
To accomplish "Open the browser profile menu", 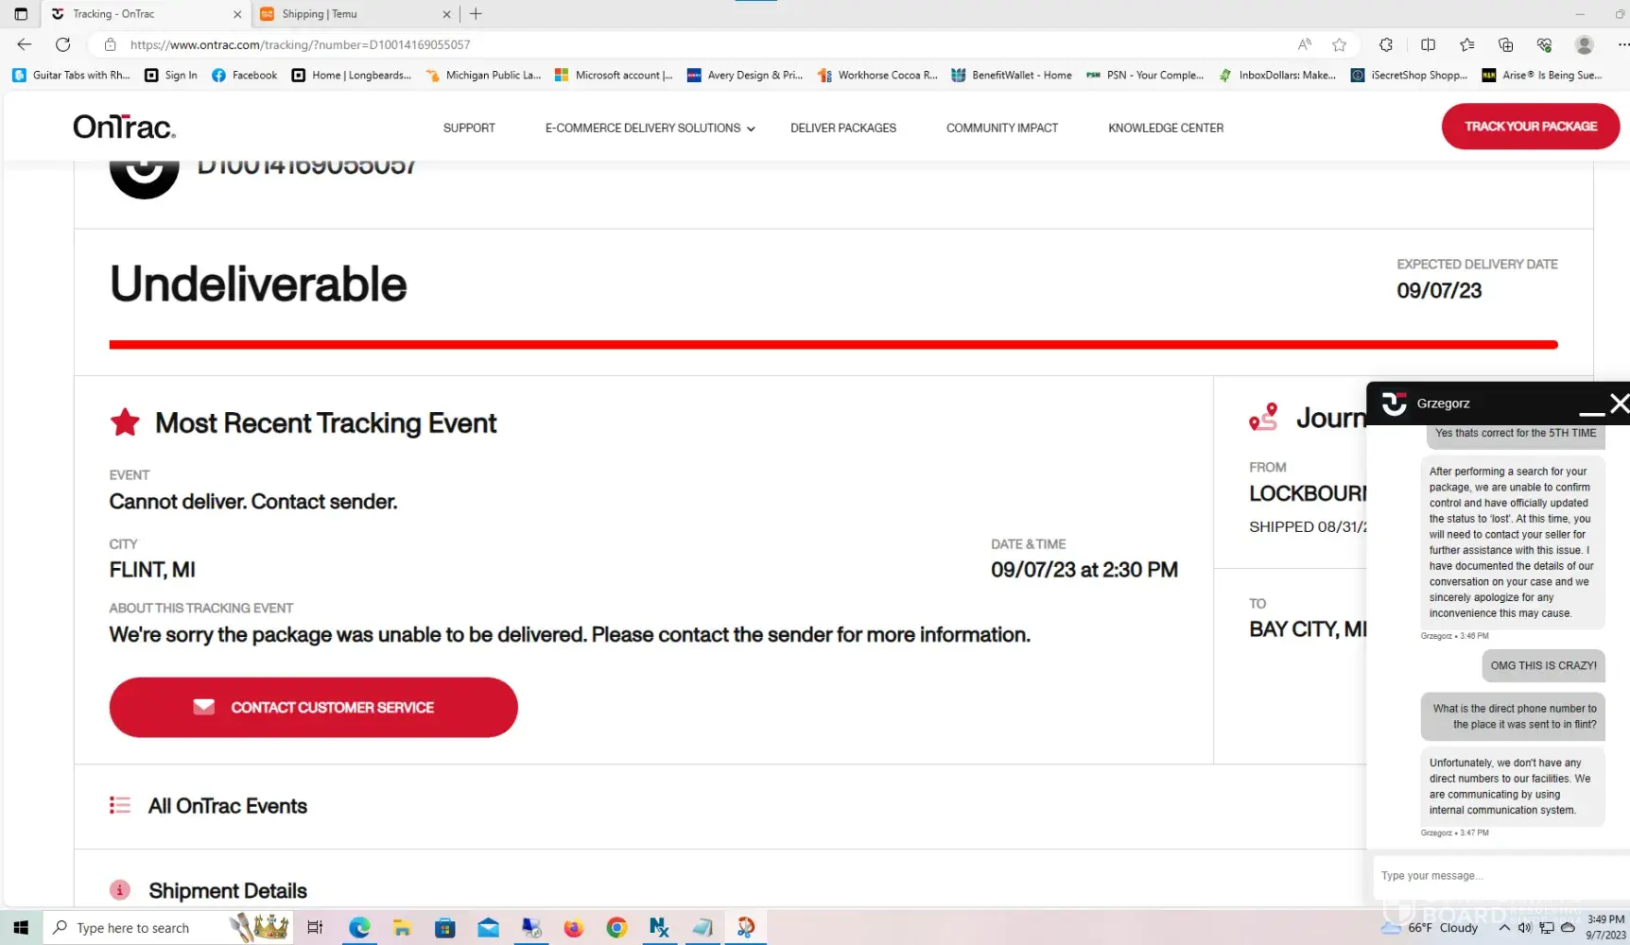I will 1585,44.
